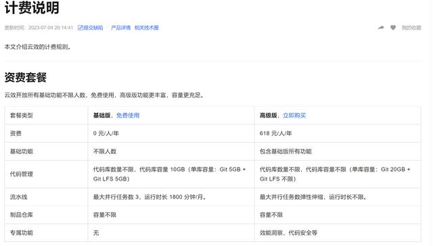The height and width of the screenshot is (246, 433).
Task: Click the 立即购买 link
Action: (x=294, y=116)
